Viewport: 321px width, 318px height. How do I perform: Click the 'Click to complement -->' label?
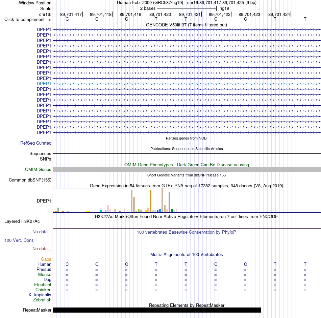(28, 20)
